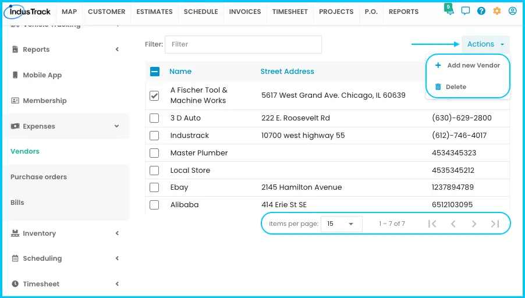Click the address 2145 Hamilton Avenue
525x298 pixels.
[301, 187]
